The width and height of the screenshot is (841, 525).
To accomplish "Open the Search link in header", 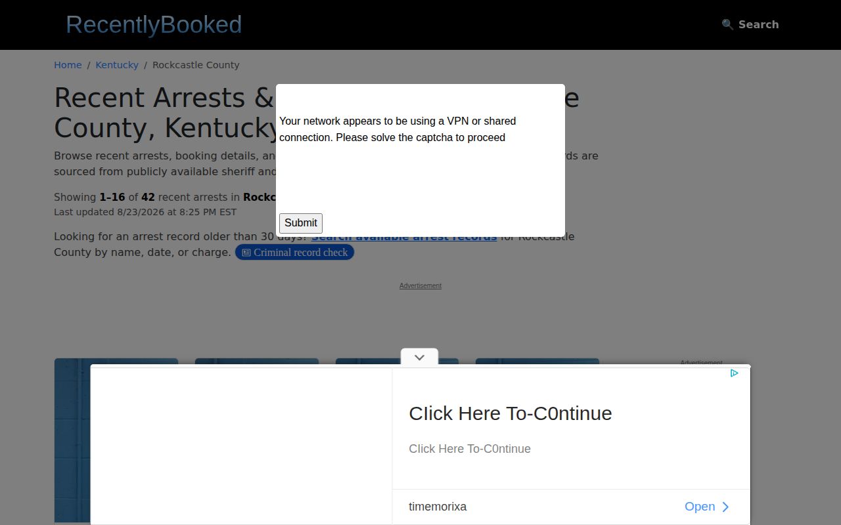I will point(750,24).
